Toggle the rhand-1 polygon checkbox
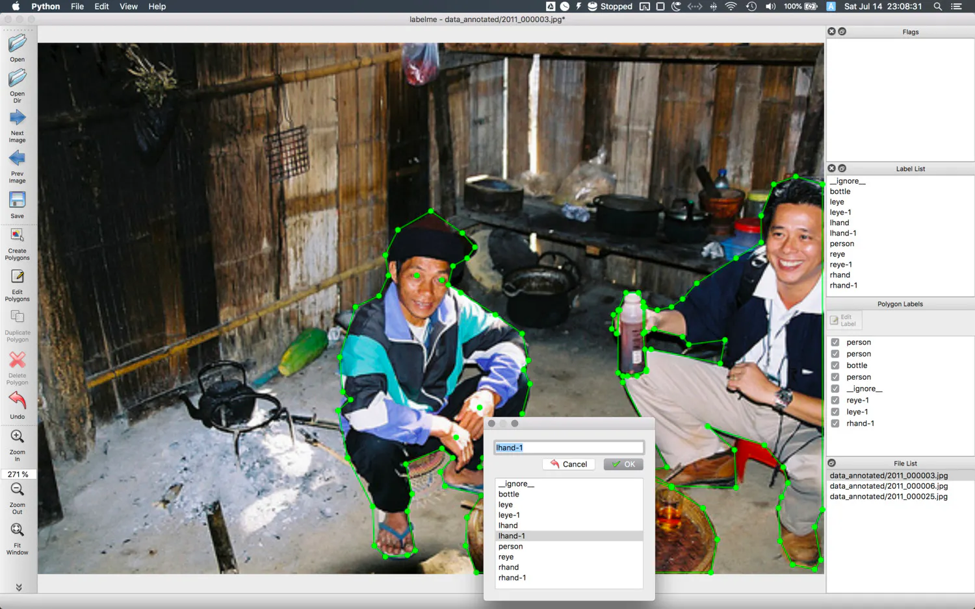The width and height of the screenshot is (975, 609). (835, 423)
